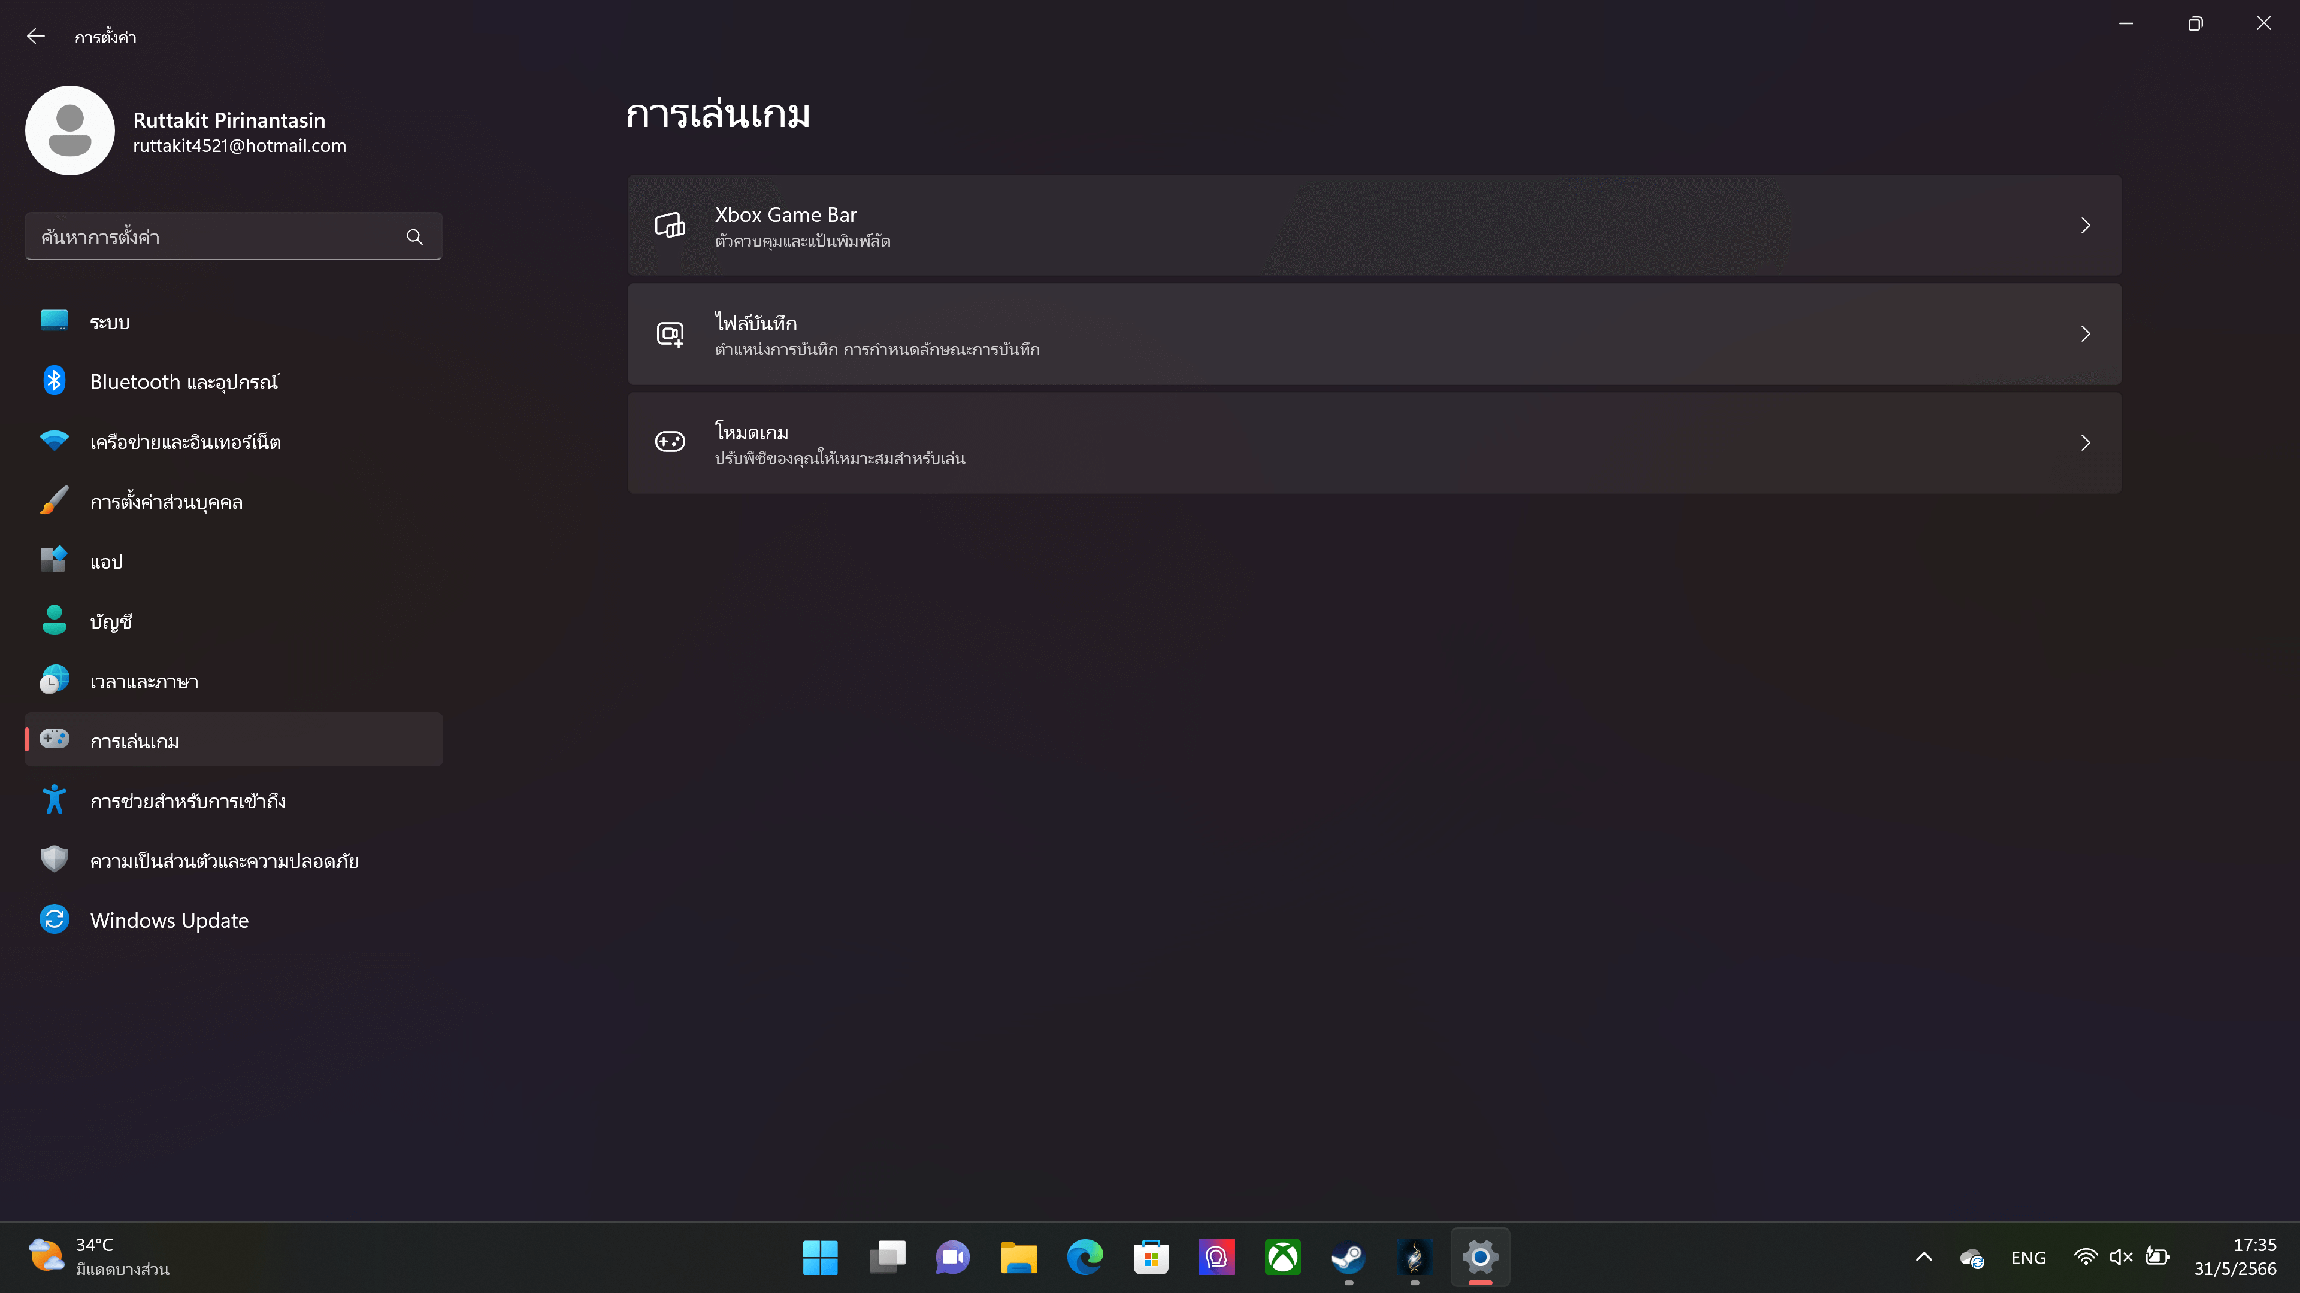
Task: Open the Windows Start button
Action: click(x=819, y=1257)
